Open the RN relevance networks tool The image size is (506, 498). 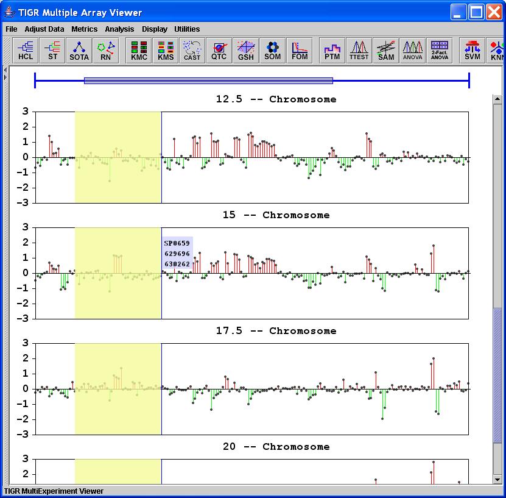point(106,51)
